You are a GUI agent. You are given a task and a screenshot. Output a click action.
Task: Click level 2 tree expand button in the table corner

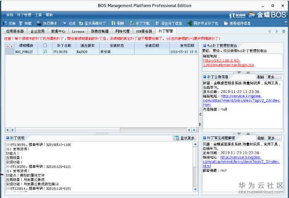click(x=12, y=46)
